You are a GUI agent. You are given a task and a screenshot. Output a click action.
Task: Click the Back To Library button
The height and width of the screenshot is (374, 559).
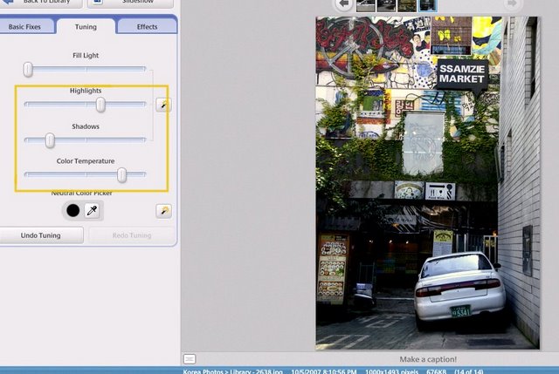tap(41, 2)
